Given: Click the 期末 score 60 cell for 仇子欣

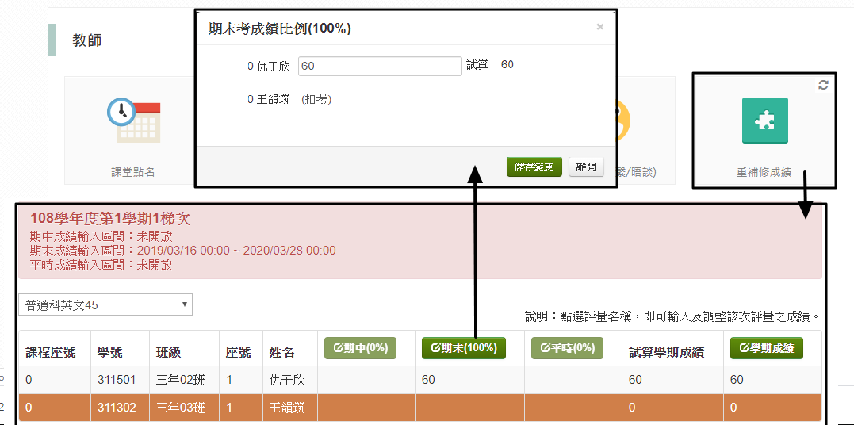Looking at the screenshot, I should click(x=469, y=380).
